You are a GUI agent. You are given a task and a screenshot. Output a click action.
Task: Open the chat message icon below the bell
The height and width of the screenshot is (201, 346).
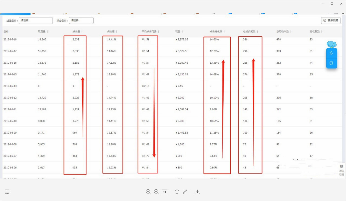331,63
